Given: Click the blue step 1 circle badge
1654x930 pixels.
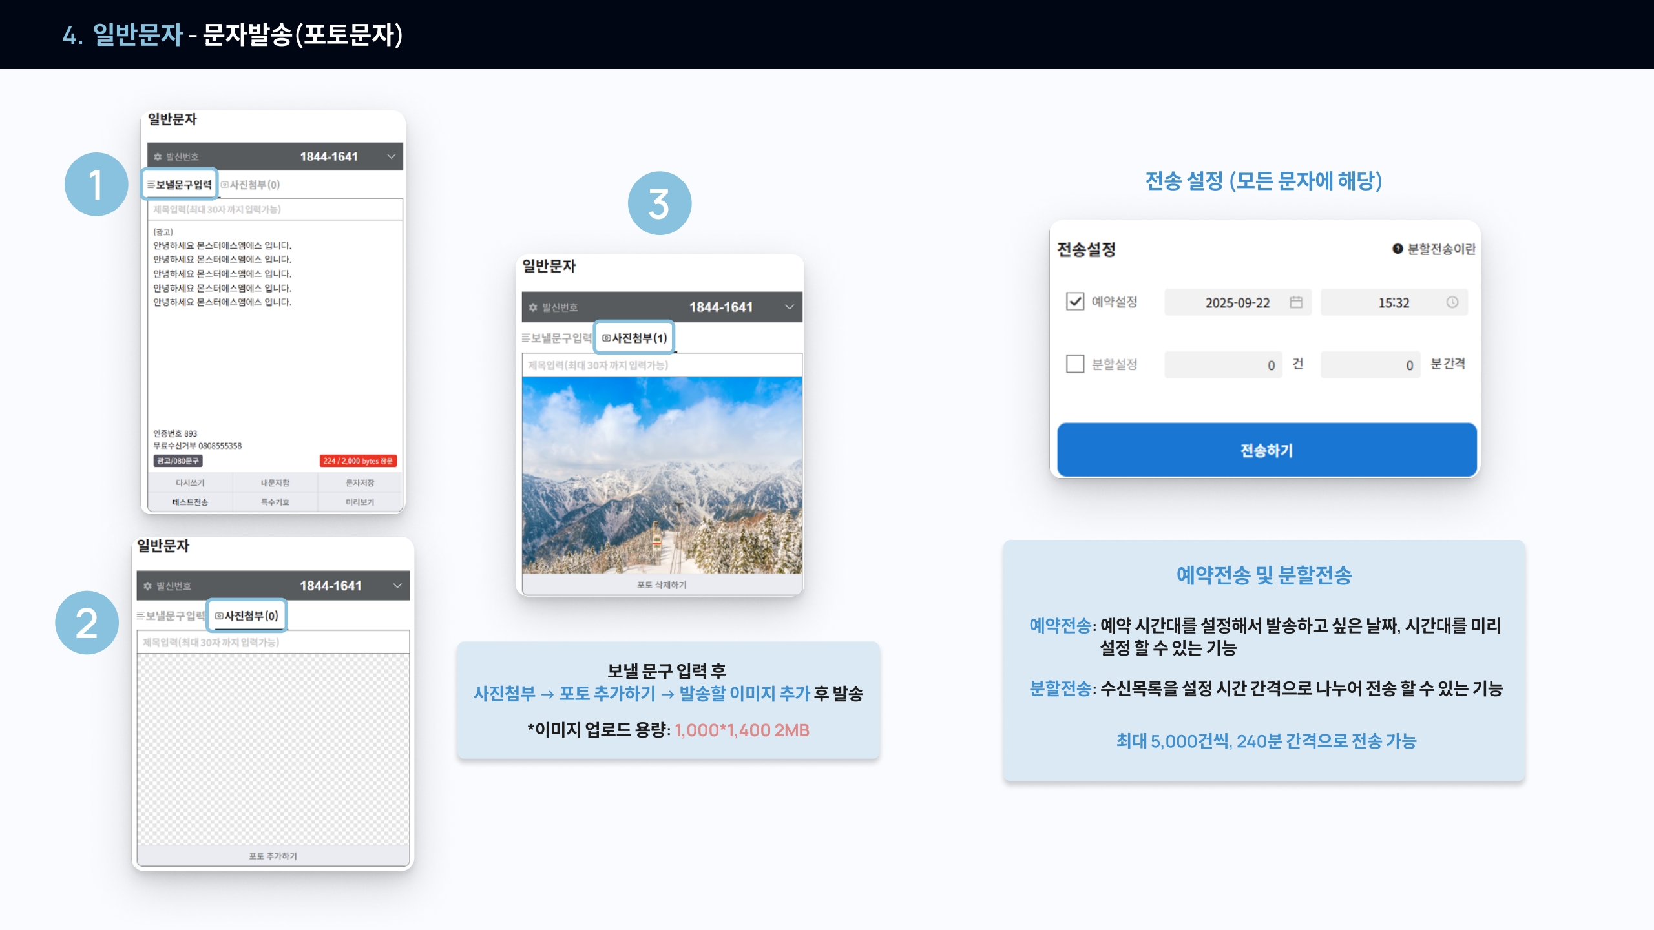Looking at the screenshot, I should (96, 185).
